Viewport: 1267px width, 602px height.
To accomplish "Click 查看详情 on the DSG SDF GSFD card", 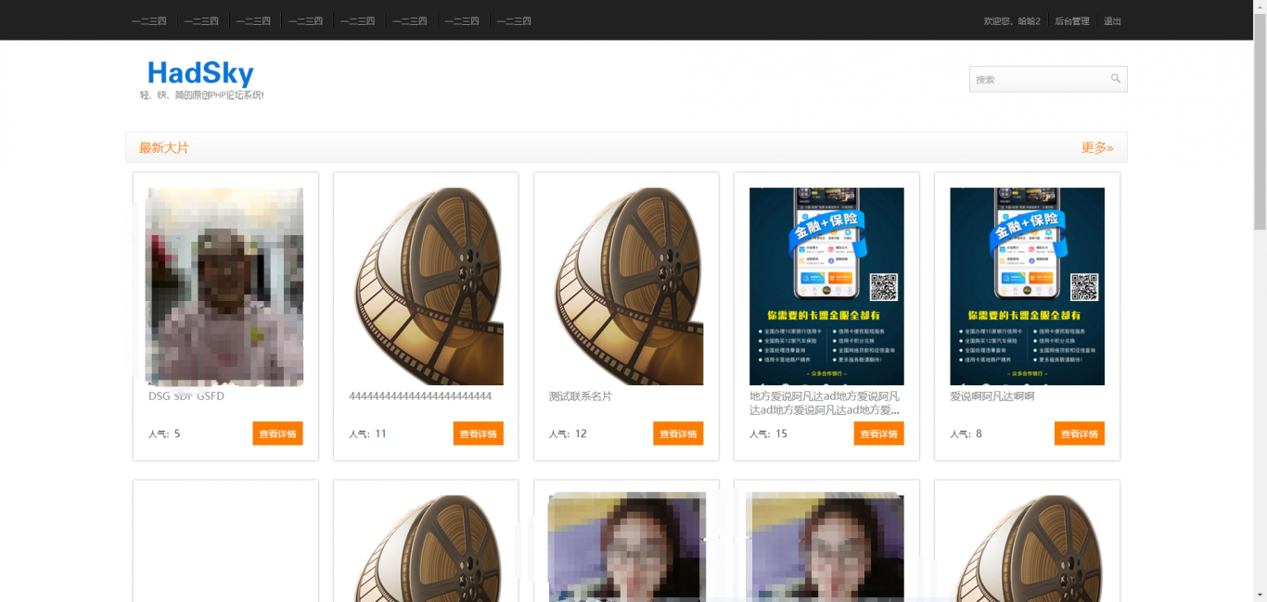I will pyautogui.click(x=277, y=433).
